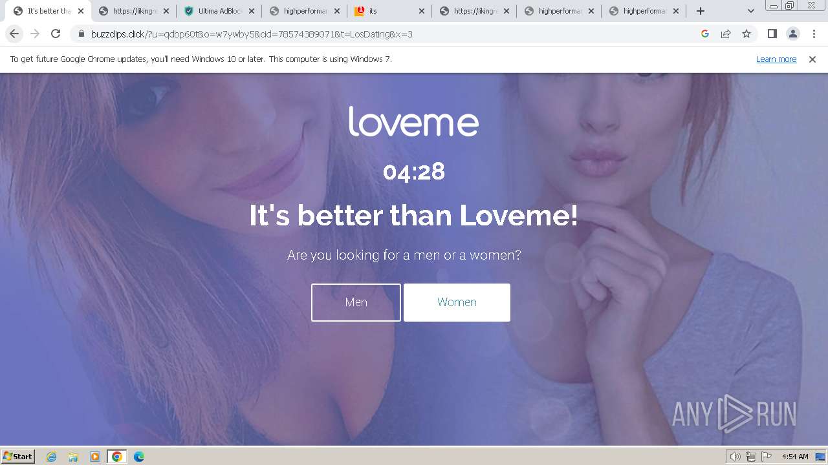Reload the current page
The image size is (828, 465).
[56, 34]
